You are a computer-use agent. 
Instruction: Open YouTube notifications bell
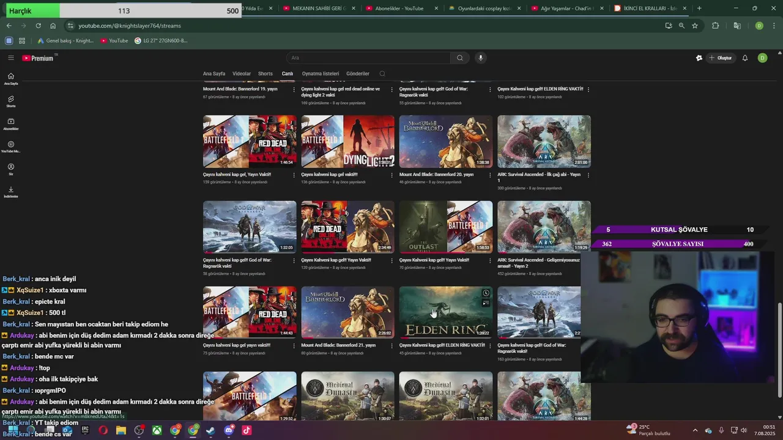click(745, 58)
